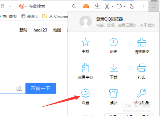Screen dimensions: 160x116
Task: Click the gray user avatar
Action: (x=86, y=22)
